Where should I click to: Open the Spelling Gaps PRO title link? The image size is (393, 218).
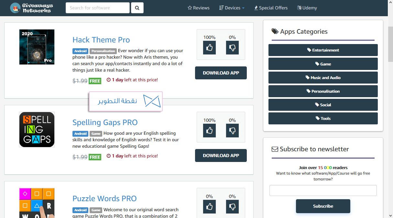pos(105,122)
